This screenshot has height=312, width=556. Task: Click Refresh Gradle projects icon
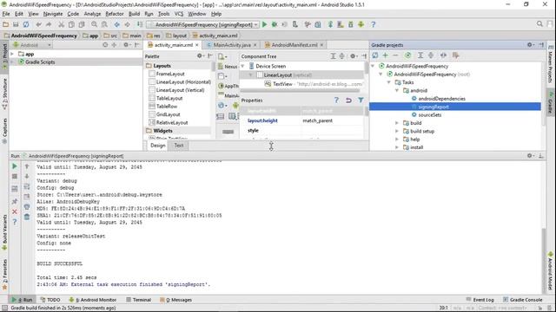click(374, 55)
